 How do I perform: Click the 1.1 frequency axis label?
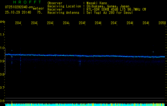[2, 34]
